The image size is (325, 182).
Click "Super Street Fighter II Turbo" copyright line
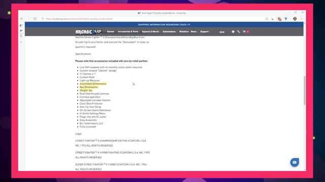click(111, 167)
